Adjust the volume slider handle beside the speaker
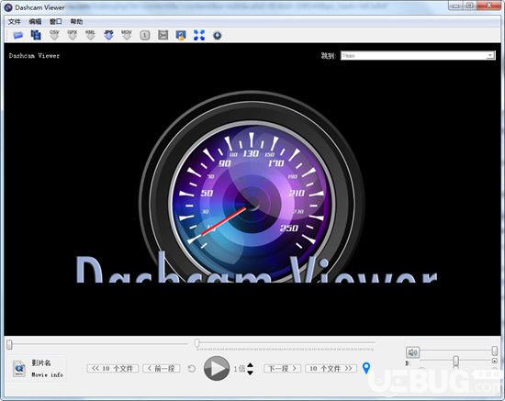The width and height of the screenshot is (505, 401). [x=494, y=351]
